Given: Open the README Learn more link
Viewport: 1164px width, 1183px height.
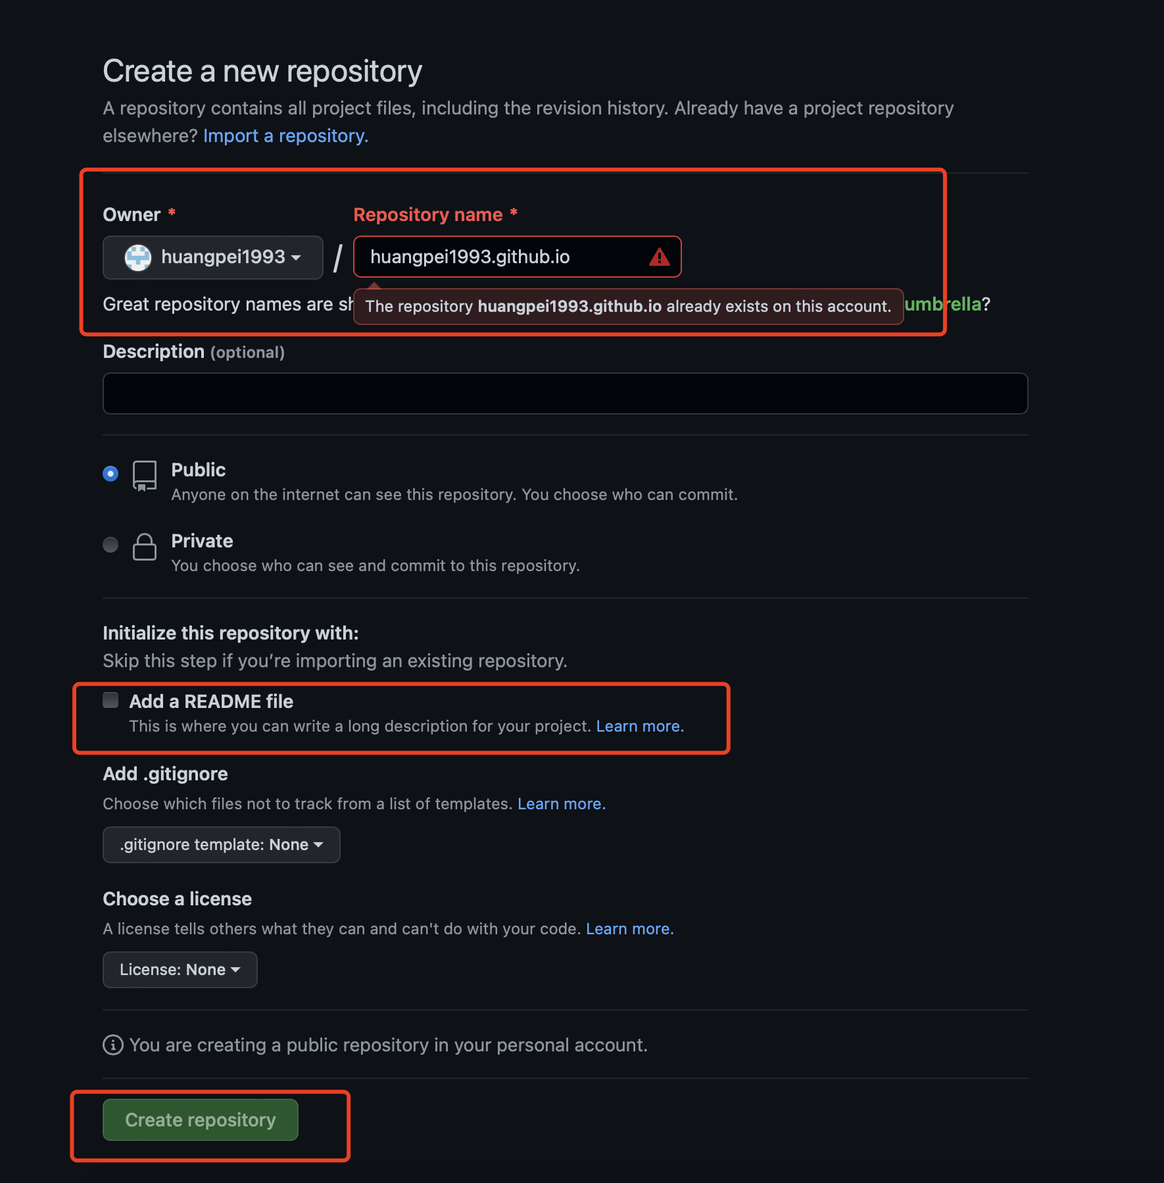Looking at the screenshot, I should [x=640, y=726].
